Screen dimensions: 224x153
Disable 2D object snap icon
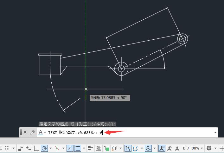tap(78, 148)
